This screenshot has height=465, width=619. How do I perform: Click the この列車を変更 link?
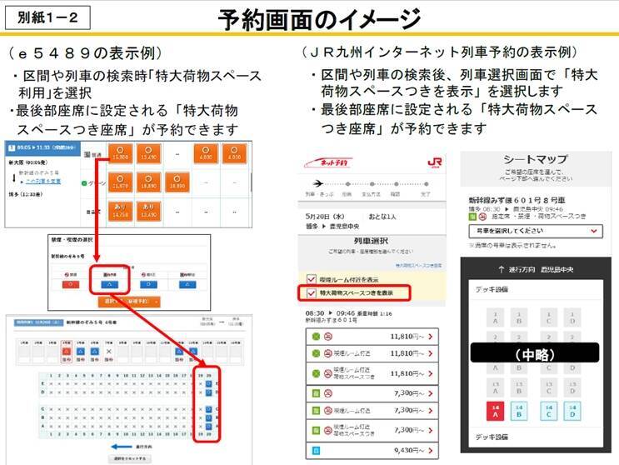click(x=43, y=181)
